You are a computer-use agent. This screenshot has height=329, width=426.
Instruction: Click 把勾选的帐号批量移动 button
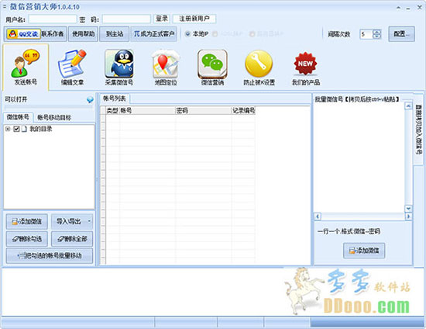[x=50, y=256]
